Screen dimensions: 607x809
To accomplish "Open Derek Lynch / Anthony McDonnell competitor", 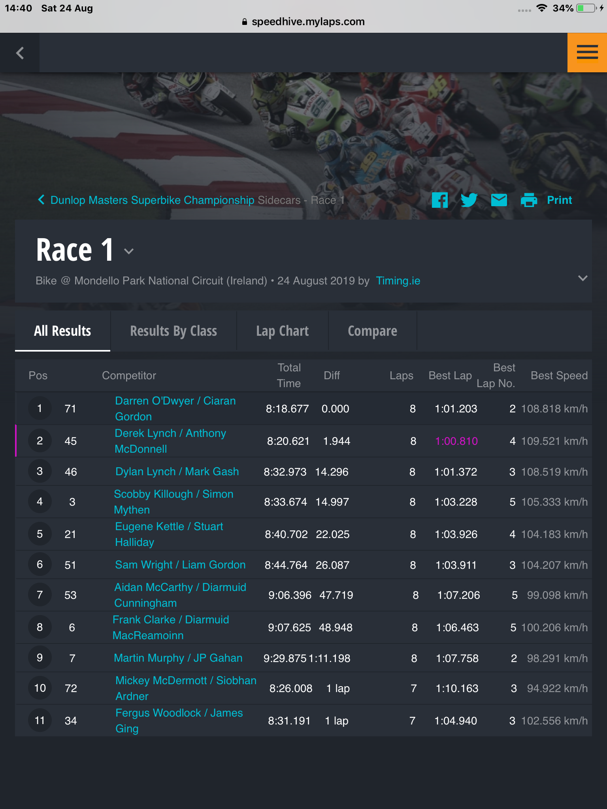I will point(170,441).
